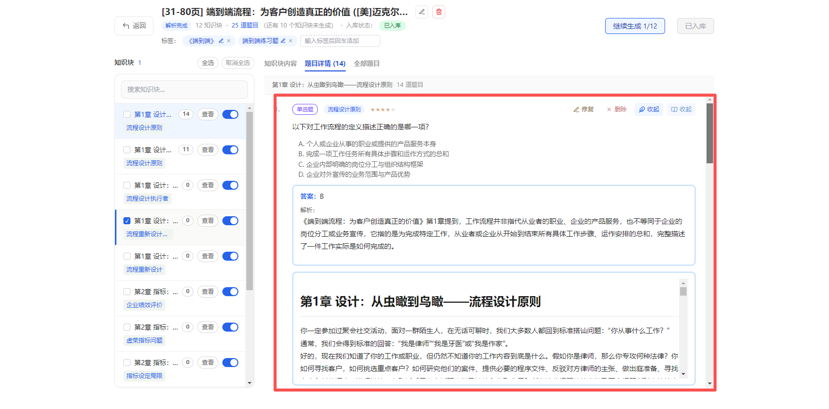Click the greyed 已入库 button at top right
Screen dimensions: 829x409
point(696,26)
